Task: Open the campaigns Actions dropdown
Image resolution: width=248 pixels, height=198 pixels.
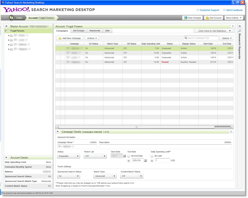Action: tap(92, 38)
